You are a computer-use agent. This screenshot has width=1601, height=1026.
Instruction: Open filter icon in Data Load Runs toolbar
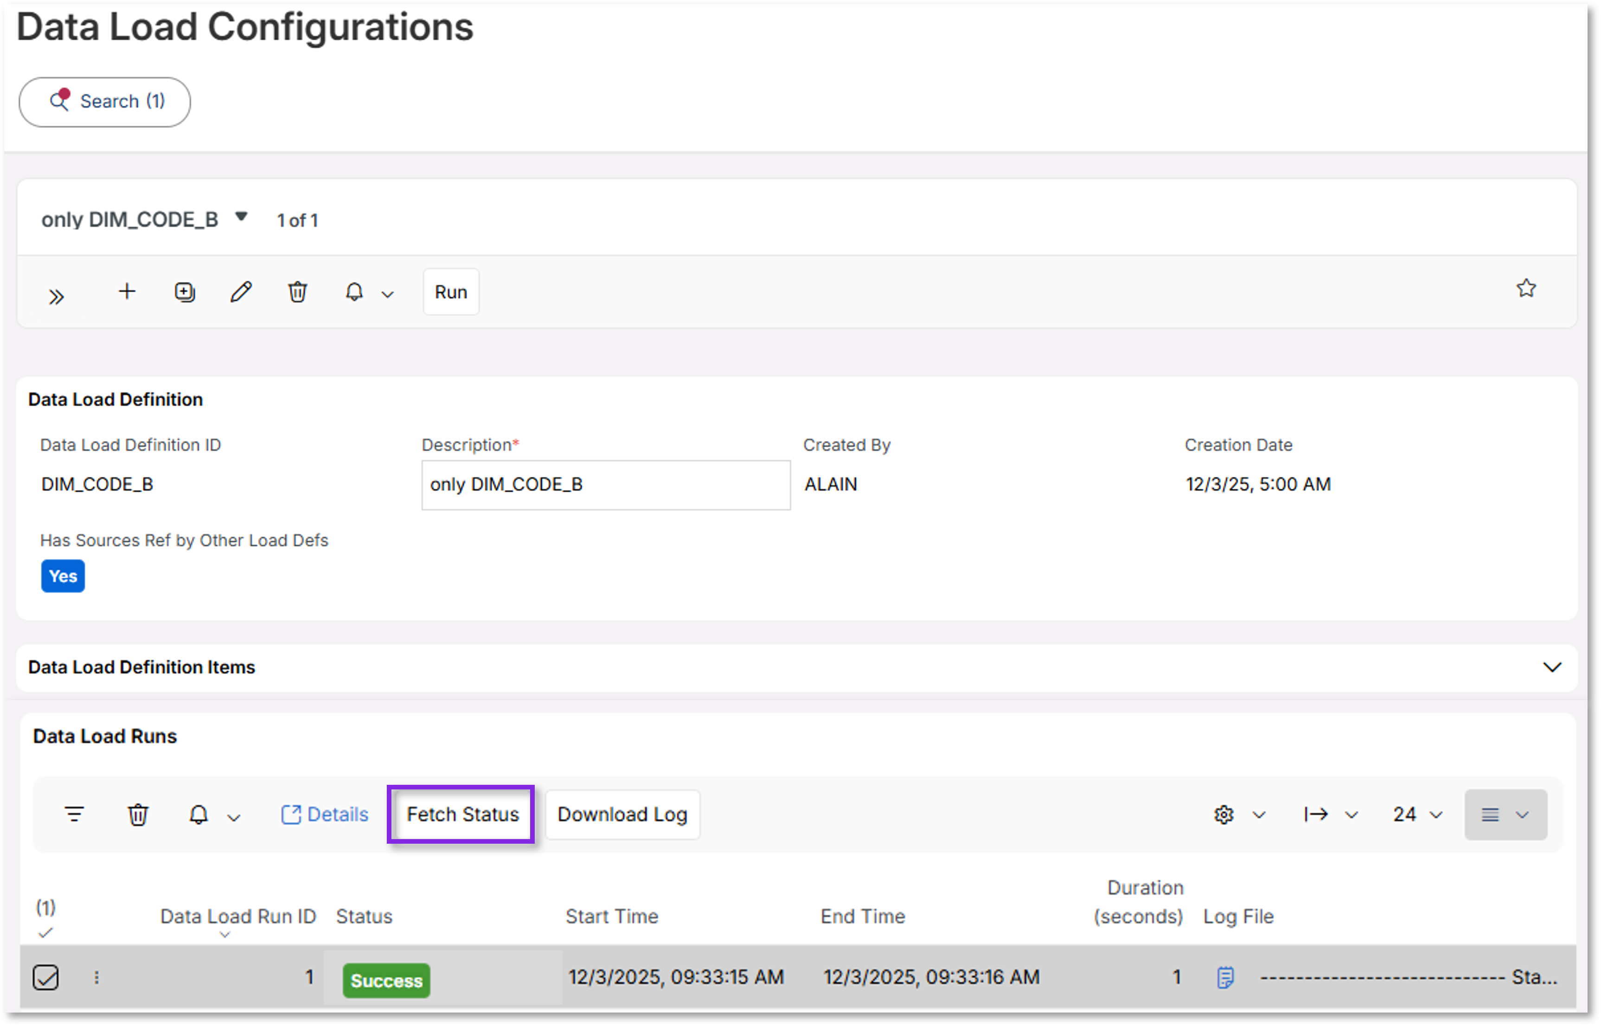click(x=75, y=814)
